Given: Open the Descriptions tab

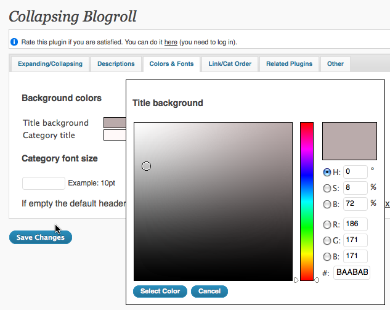Looking at the screenshot, I should (116, 64).
